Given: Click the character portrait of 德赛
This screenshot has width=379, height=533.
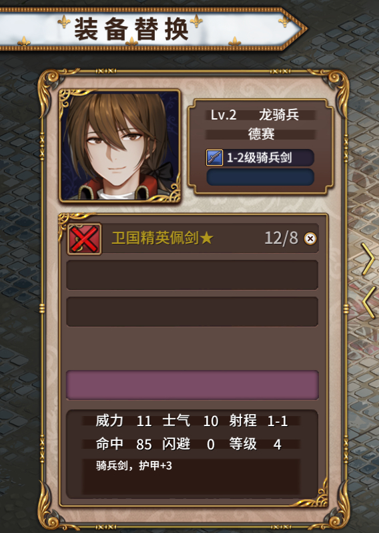Looking at the screenshot, I should [x=119, y=146].
